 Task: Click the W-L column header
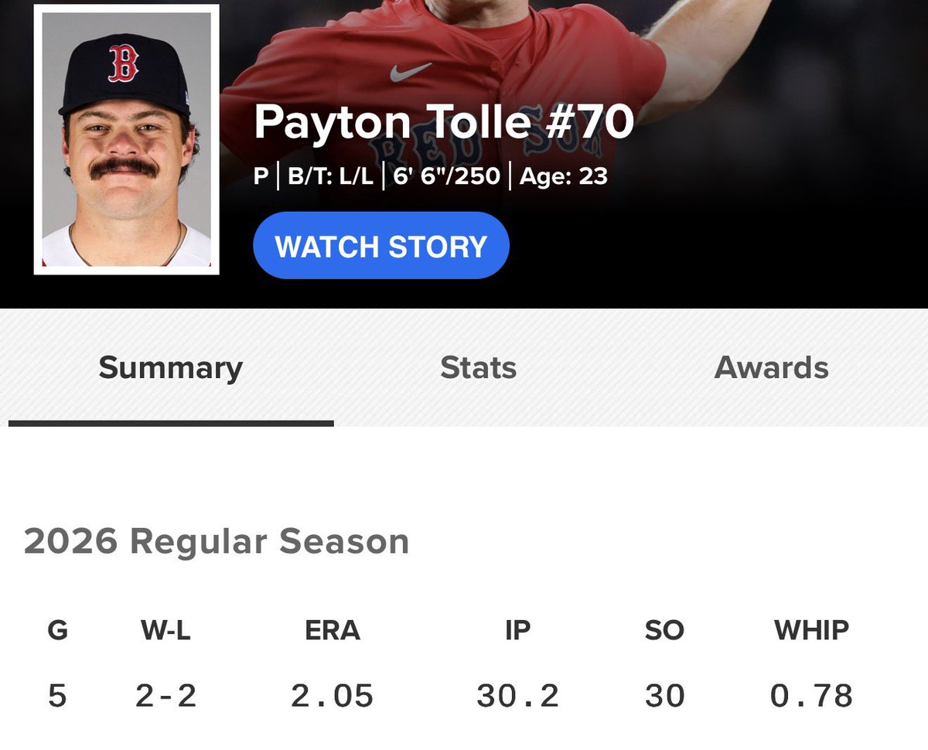click(165, 631)
